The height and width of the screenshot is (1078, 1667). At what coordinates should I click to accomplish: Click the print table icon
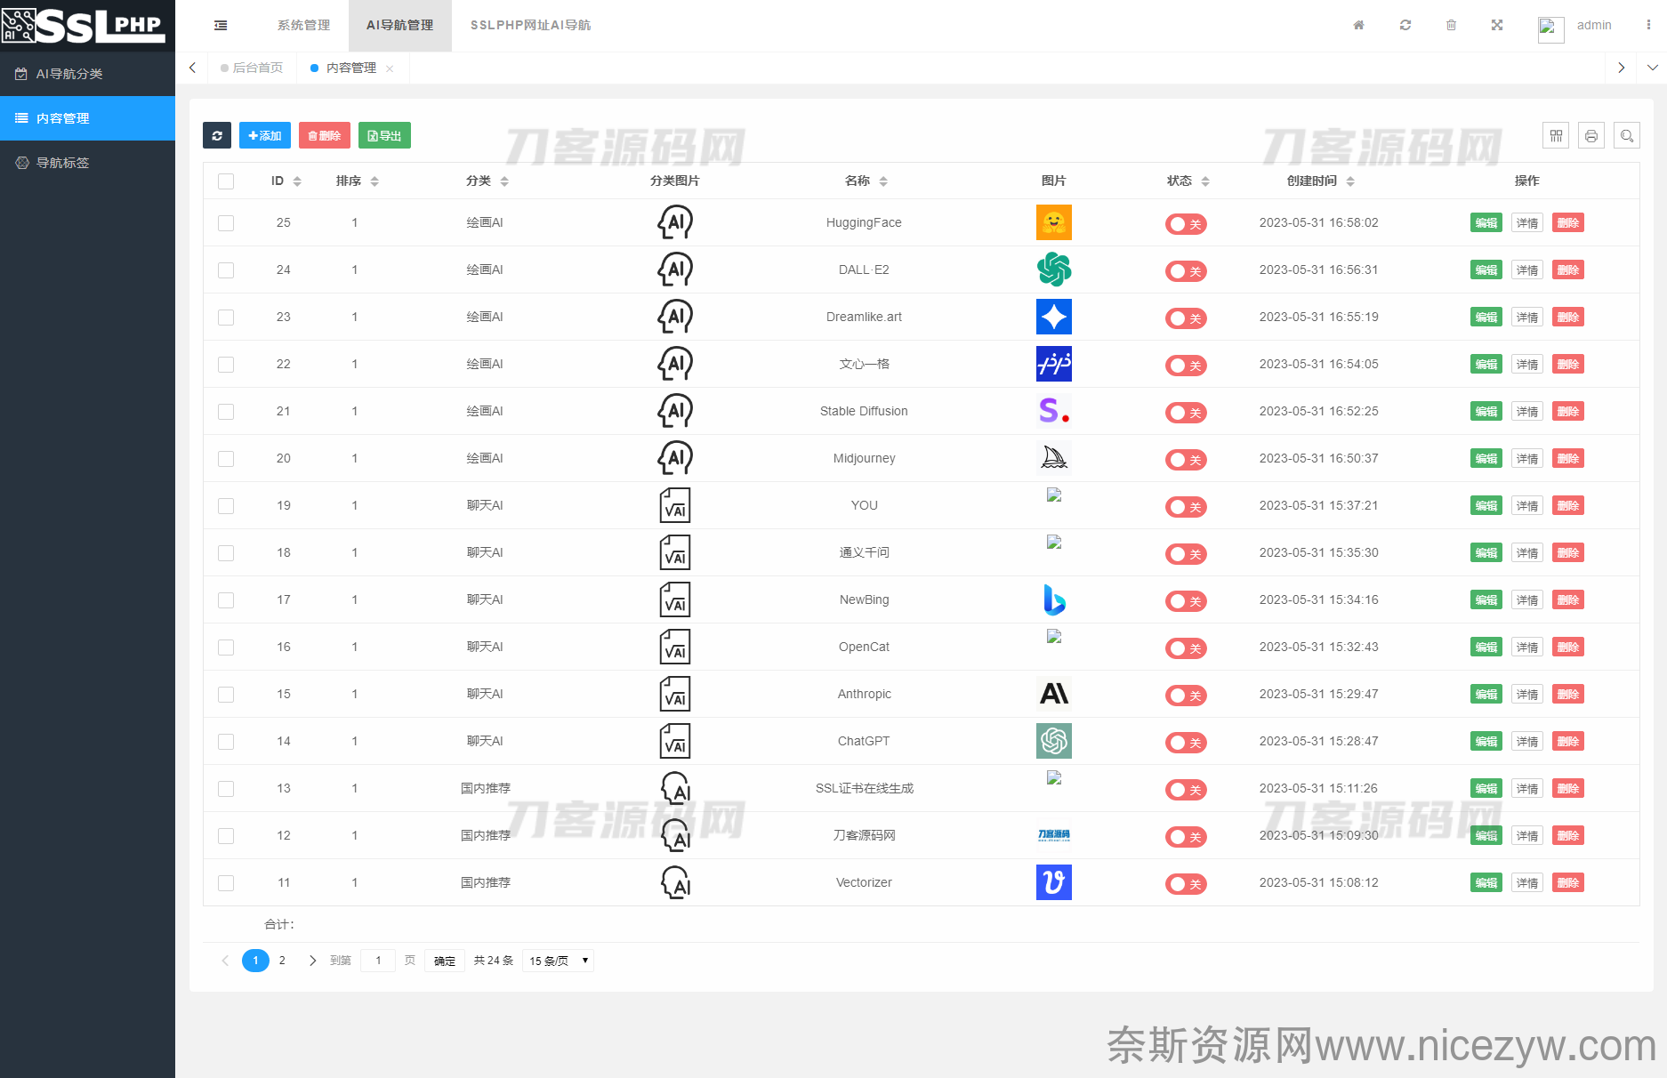(x=1591, y=135)
